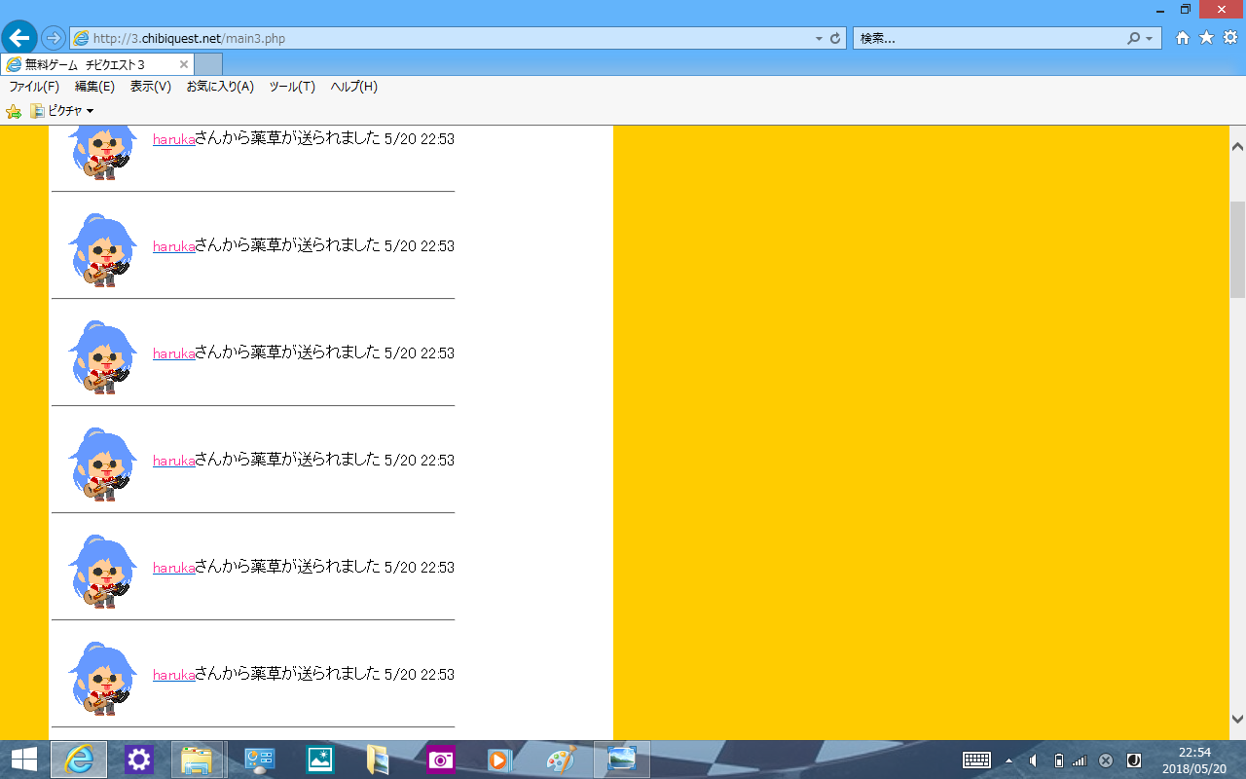Viewport: 1246px width, 779px height.
Task: Go back with the browser Back arrow
Action: point(19,38)
